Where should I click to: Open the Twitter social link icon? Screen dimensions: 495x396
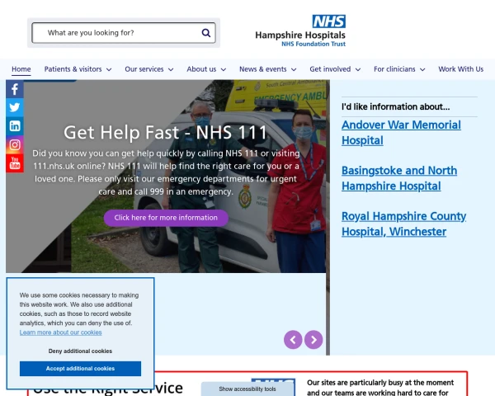(x=15, y=107)
